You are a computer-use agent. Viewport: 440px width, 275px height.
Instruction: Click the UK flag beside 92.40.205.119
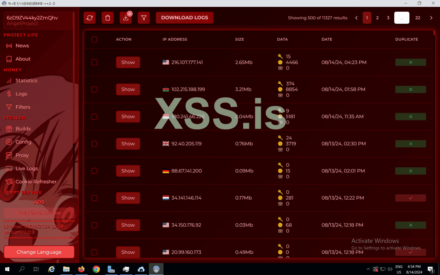[166, 144]
